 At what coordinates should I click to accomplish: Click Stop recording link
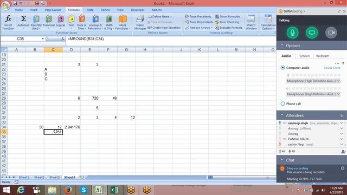tap(297, 168)
